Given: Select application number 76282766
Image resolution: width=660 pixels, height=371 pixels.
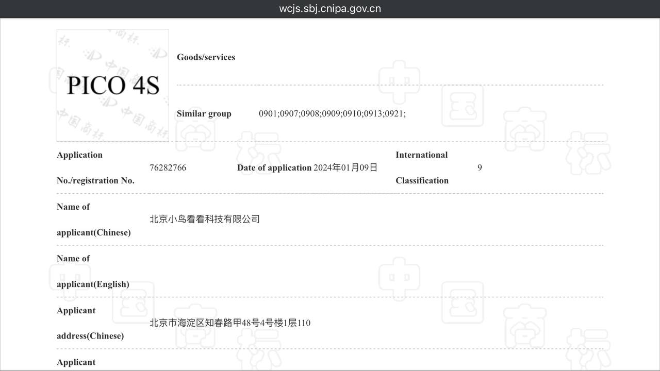Looking at the screenshot, I should point(168,168).
